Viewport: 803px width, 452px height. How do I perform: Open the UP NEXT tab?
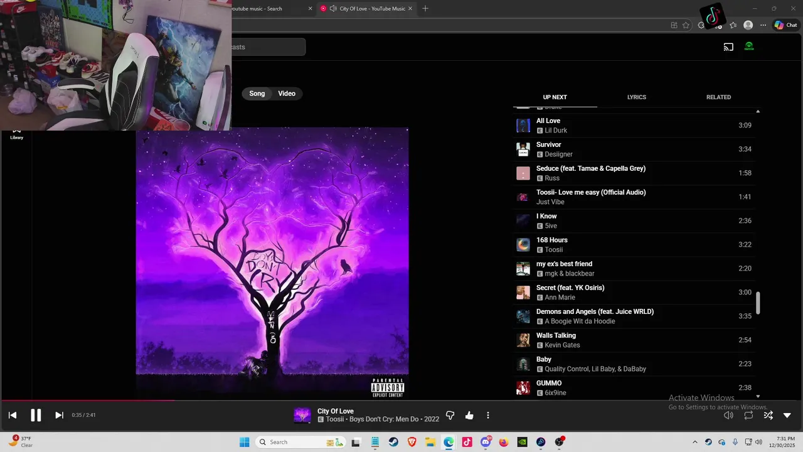pos(555,97)
